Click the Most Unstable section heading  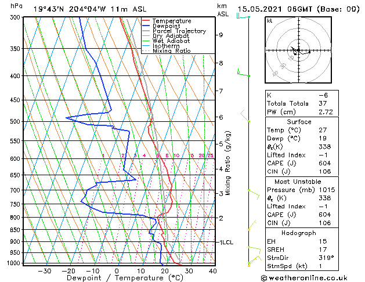pos(298,182)
